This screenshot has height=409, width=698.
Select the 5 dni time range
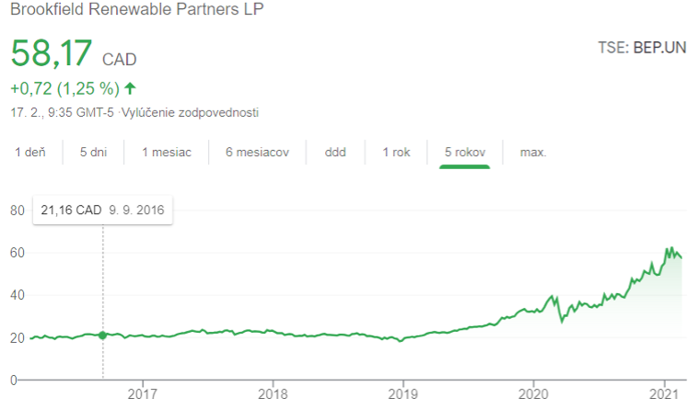[x=93, y=153]
